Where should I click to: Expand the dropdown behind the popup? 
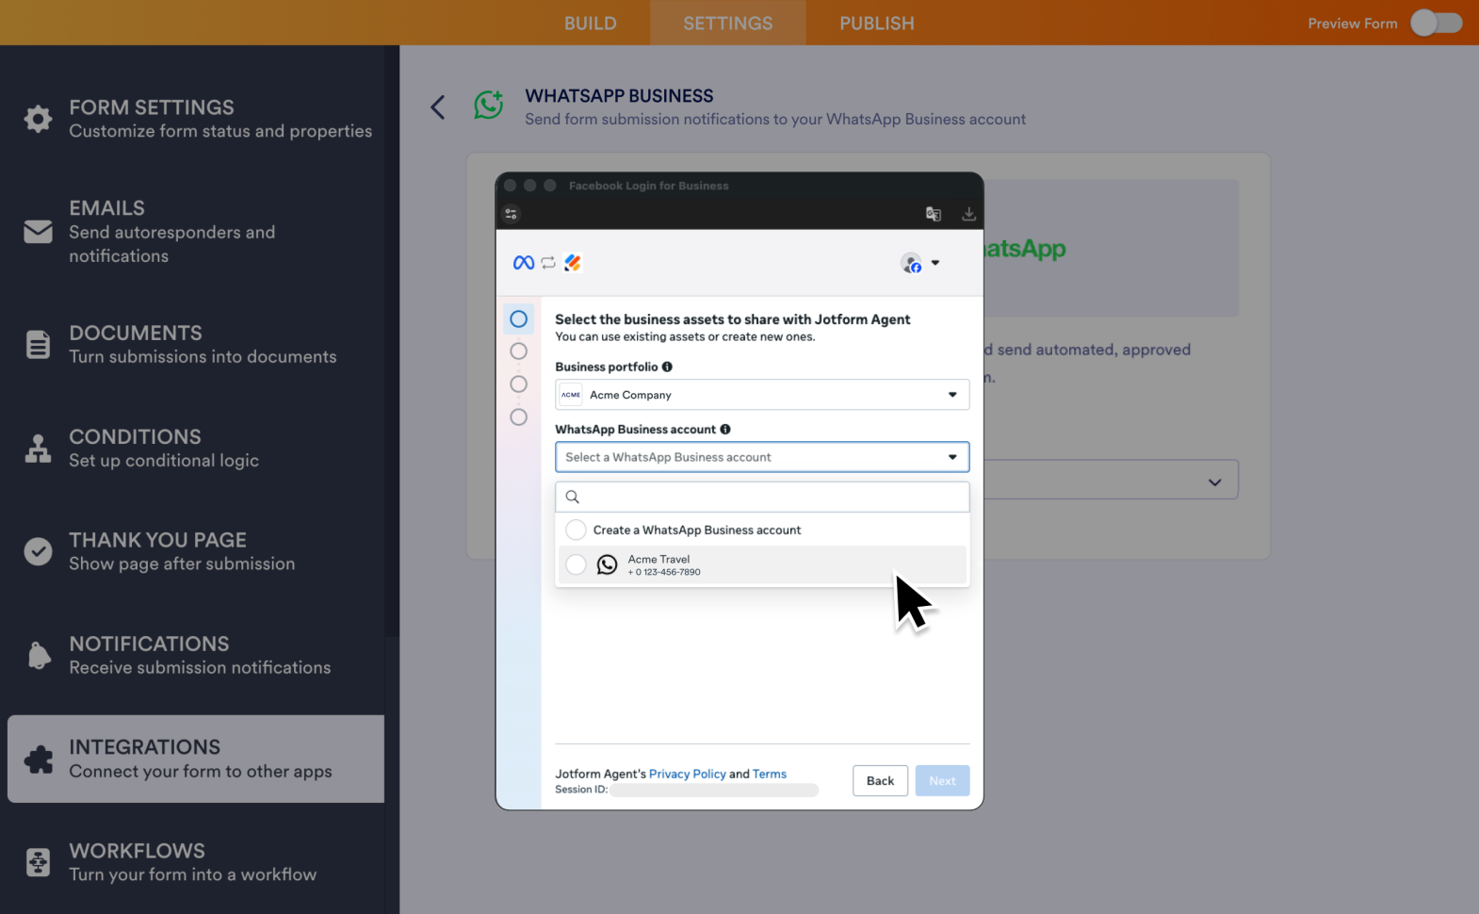(1214, 481)
